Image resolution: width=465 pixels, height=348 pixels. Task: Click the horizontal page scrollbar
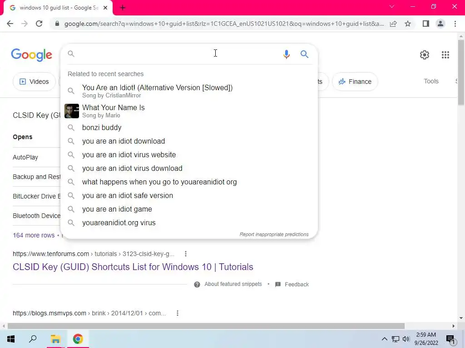(206, 326)
